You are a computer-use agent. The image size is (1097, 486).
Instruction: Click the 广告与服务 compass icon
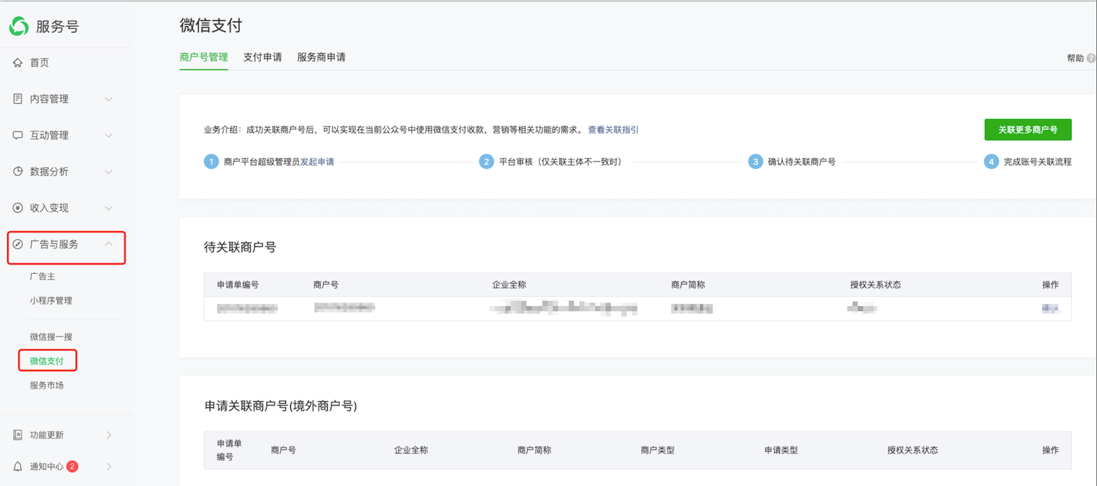[18, 244]
